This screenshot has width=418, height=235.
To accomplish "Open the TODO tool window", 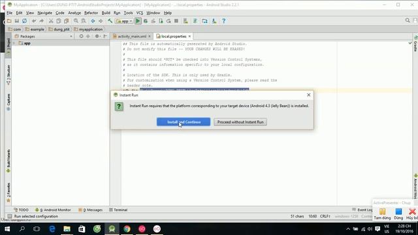I will [21, 210].
